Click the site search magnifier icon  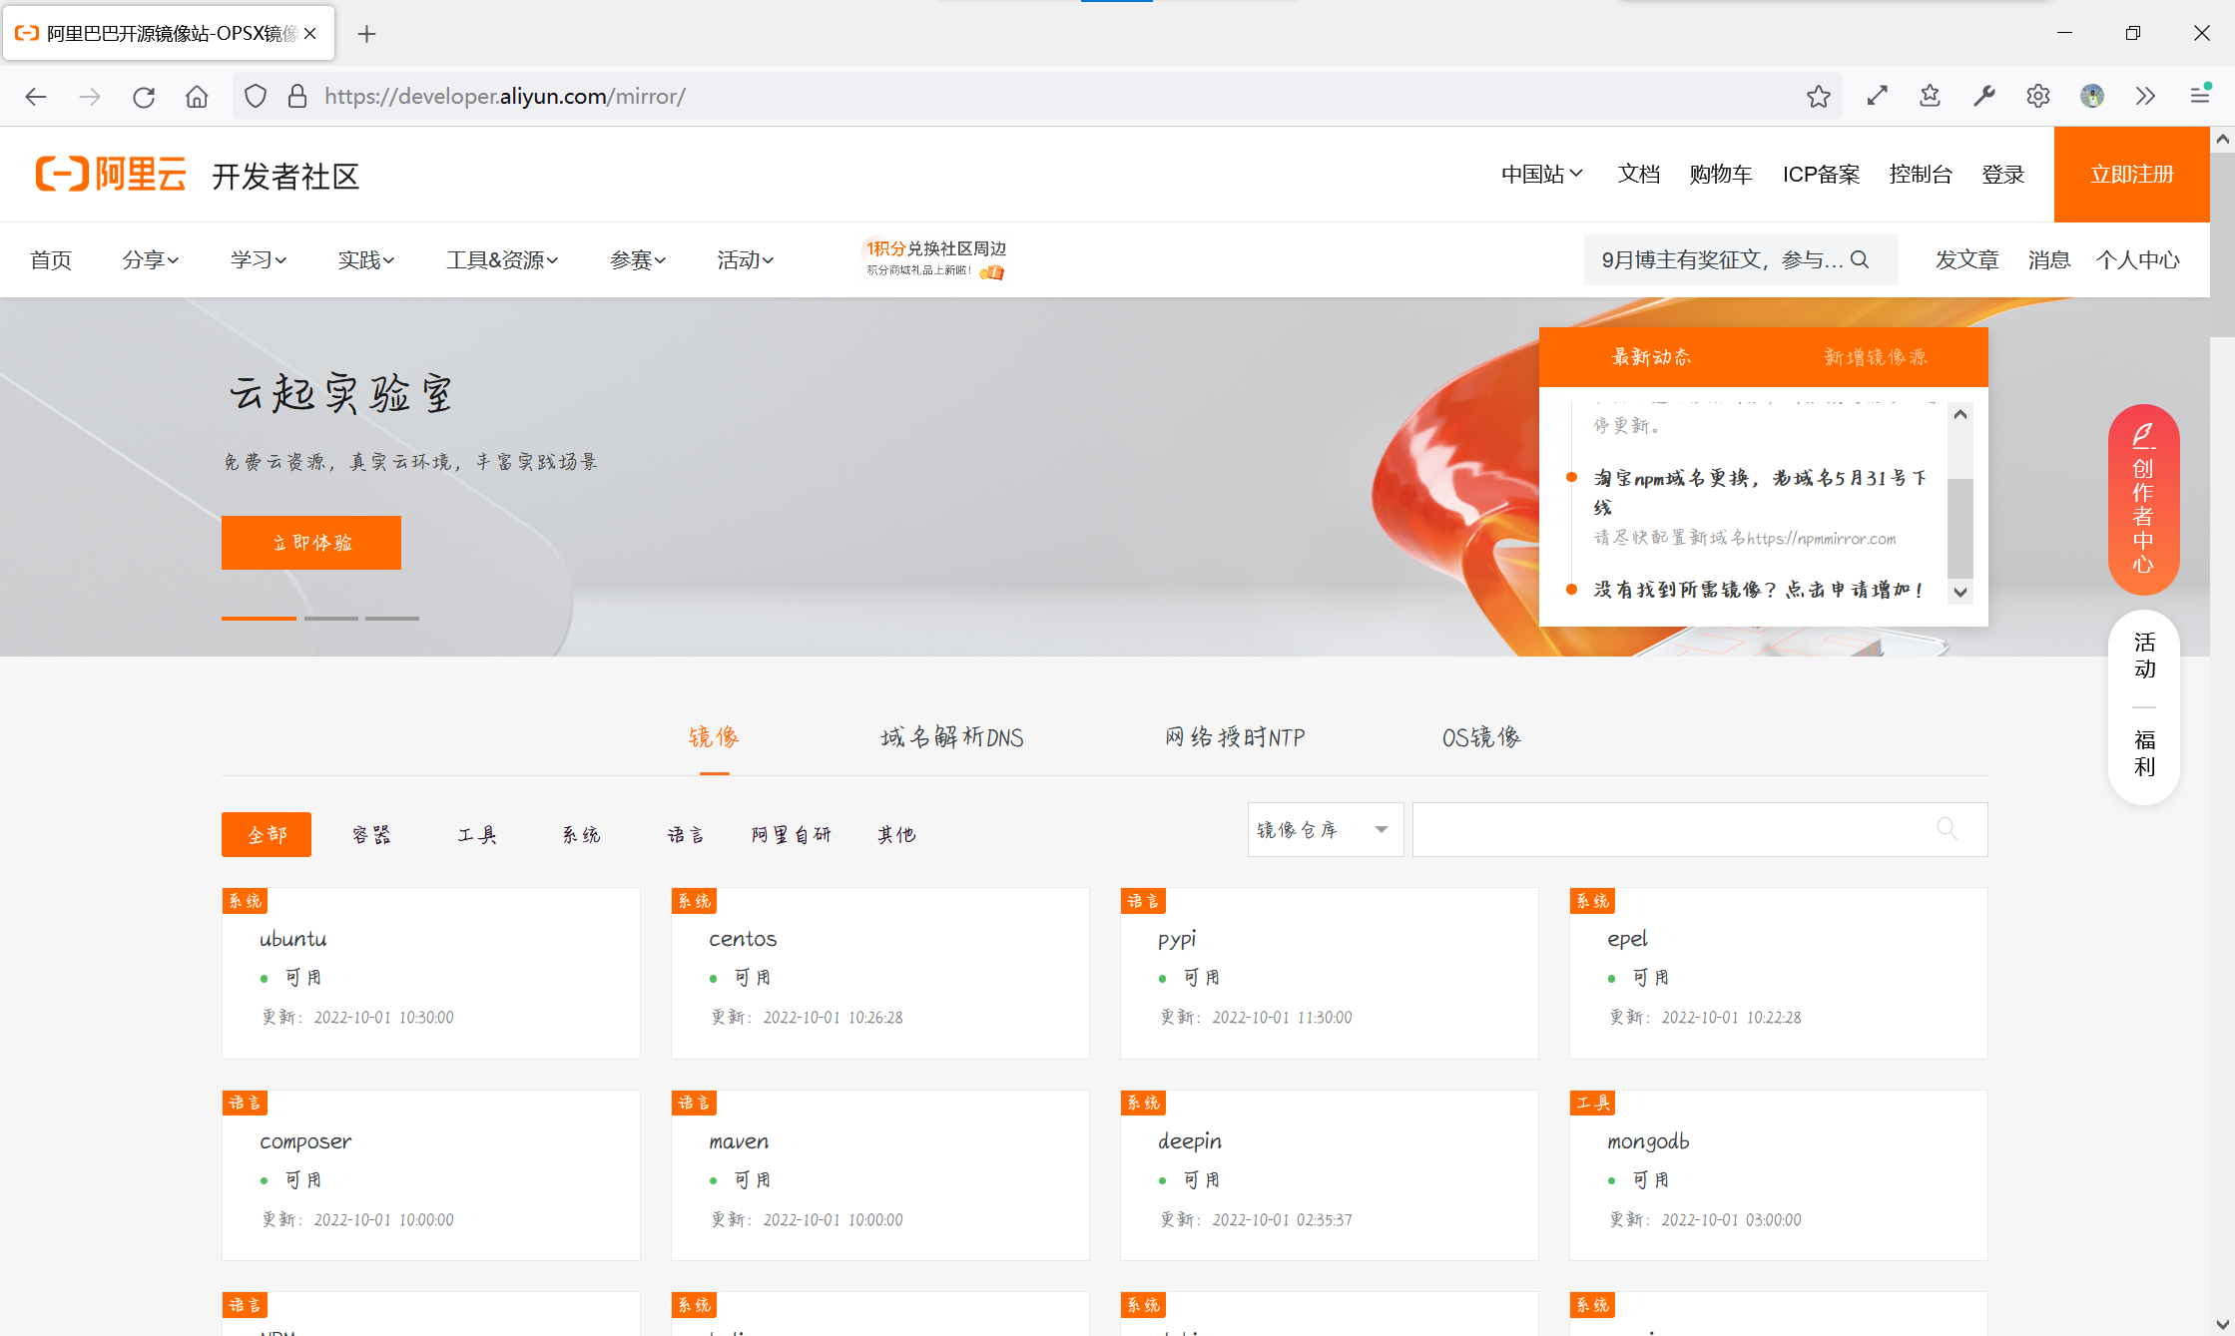pos(1860,260)
